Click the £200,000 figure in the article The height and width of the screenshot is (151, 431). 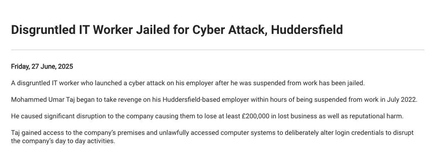pyautogui.click(x=256, y=116)
